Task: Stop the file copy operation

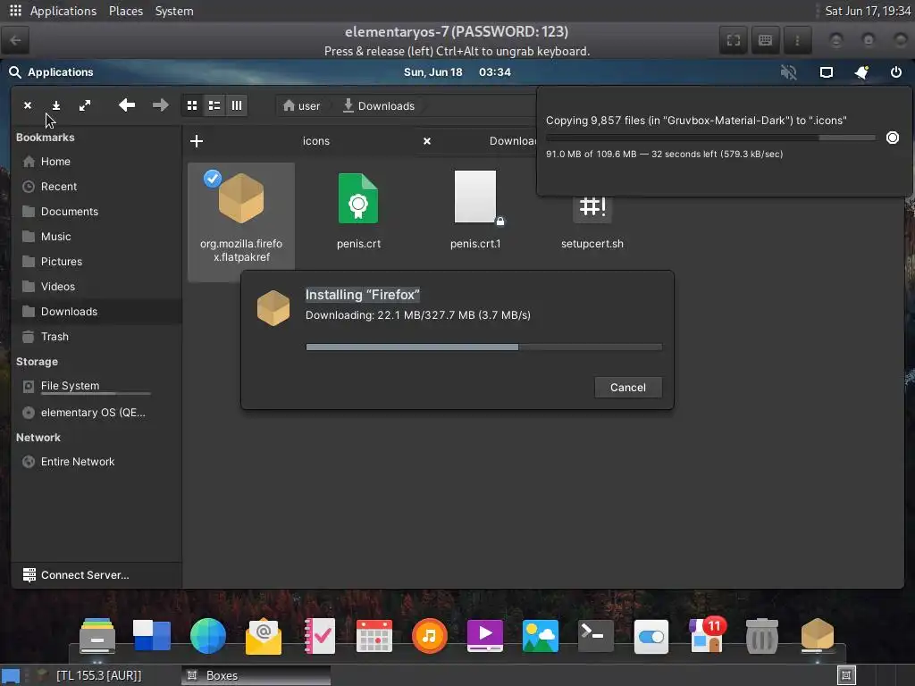Action: click(x=893, y=138)
